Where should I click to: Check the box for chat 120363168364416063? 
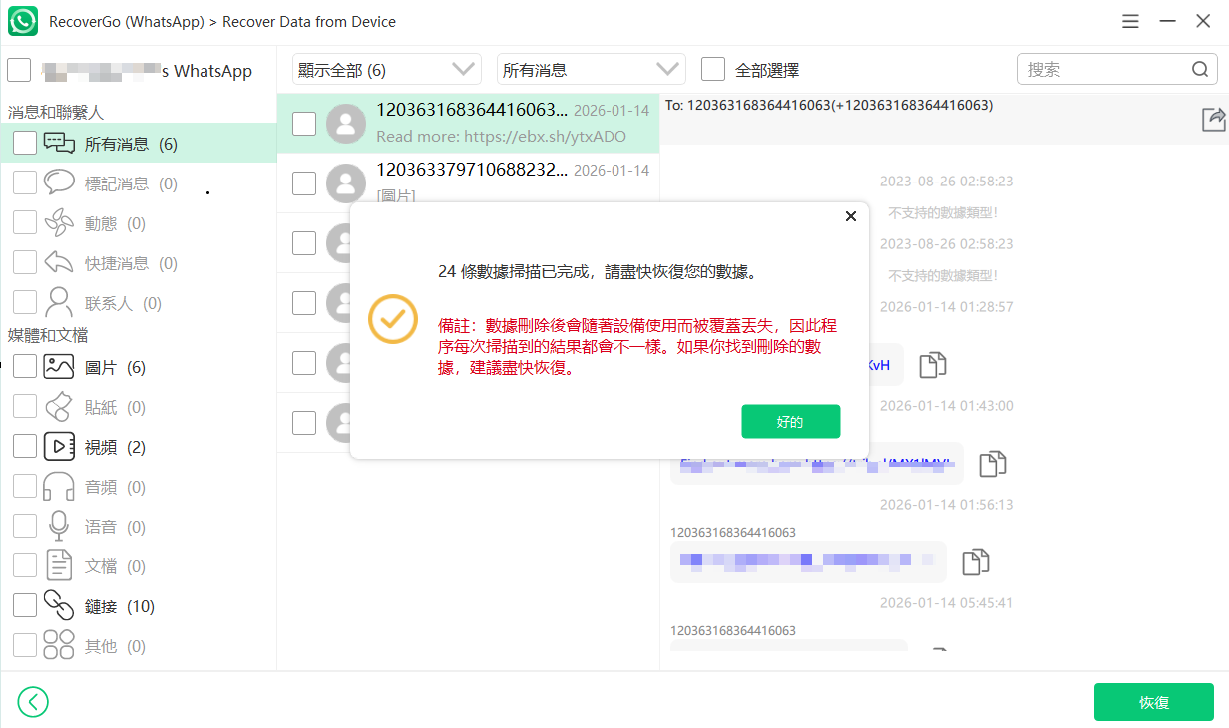(304, 123)
